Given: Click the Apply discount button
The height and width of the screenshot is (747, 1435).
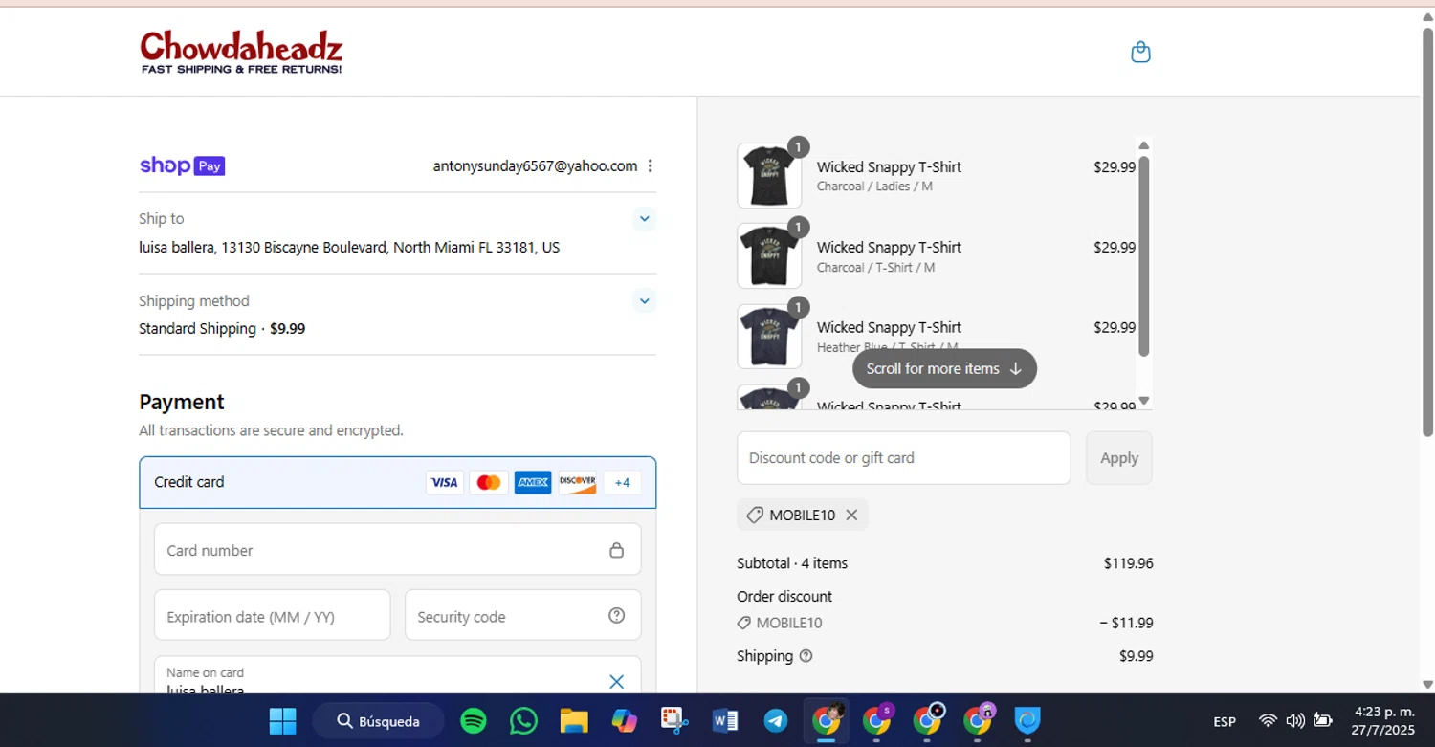Looking at the screenshot, I should (1119, 458).
